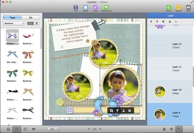194x133 pixels.
Task: Choose the red Bowknot clipart
Action: (28, 36)
